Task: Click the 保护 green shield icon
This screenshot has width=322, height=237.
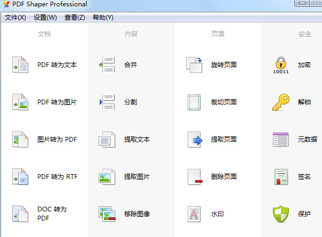Action: click(x=281, y=214)
